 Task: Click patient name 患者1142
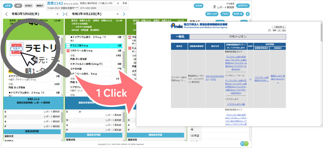tap(54, 3)
